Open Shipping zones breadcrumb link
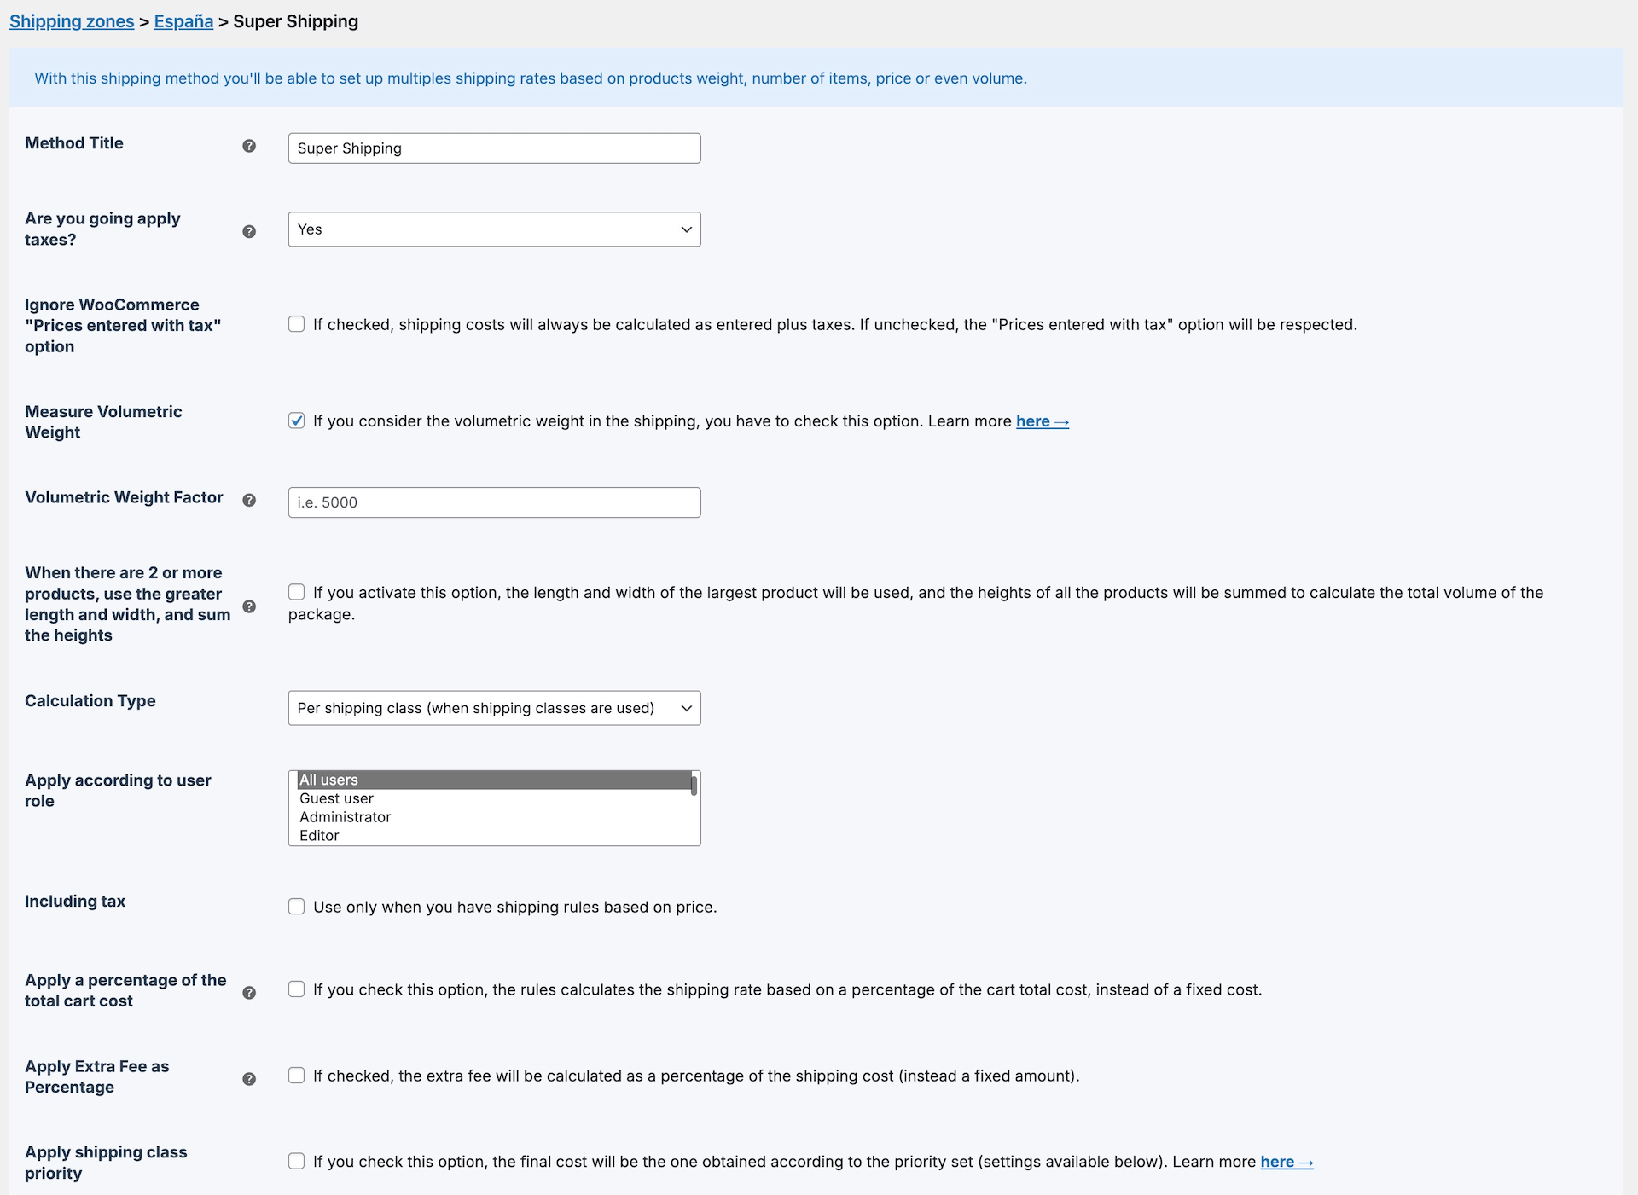Screen dimensions: 1638x1195 click(x=72, y=21)
